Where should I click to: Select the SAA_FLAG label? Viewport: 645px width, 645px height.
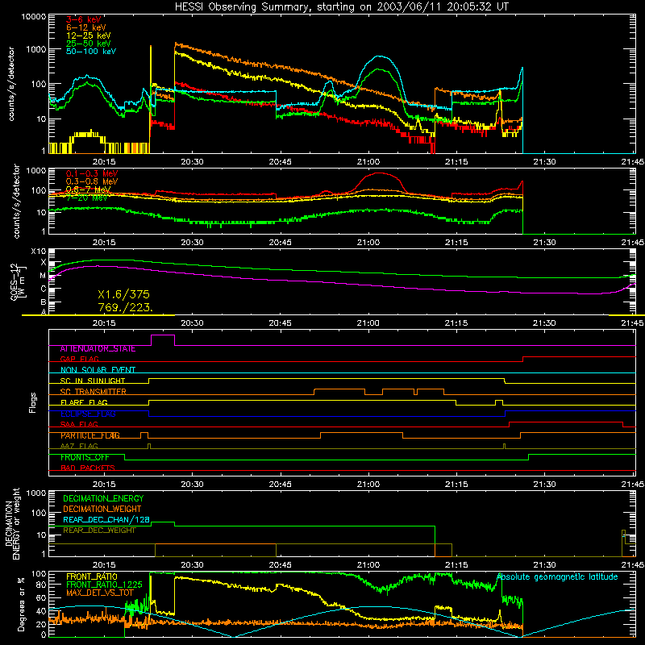point(79,424)
